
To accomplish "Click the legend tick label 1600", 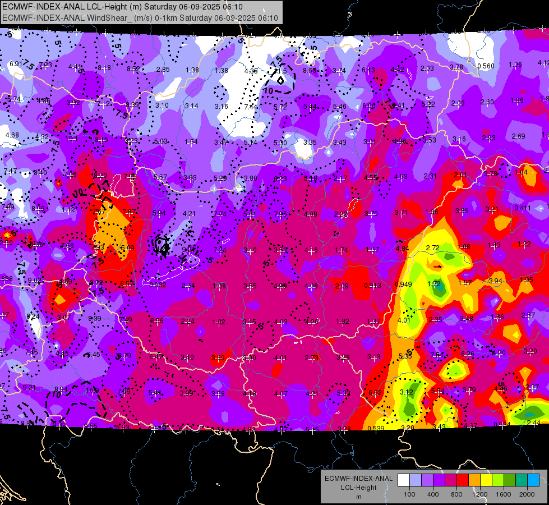I will tap(504, 494).
